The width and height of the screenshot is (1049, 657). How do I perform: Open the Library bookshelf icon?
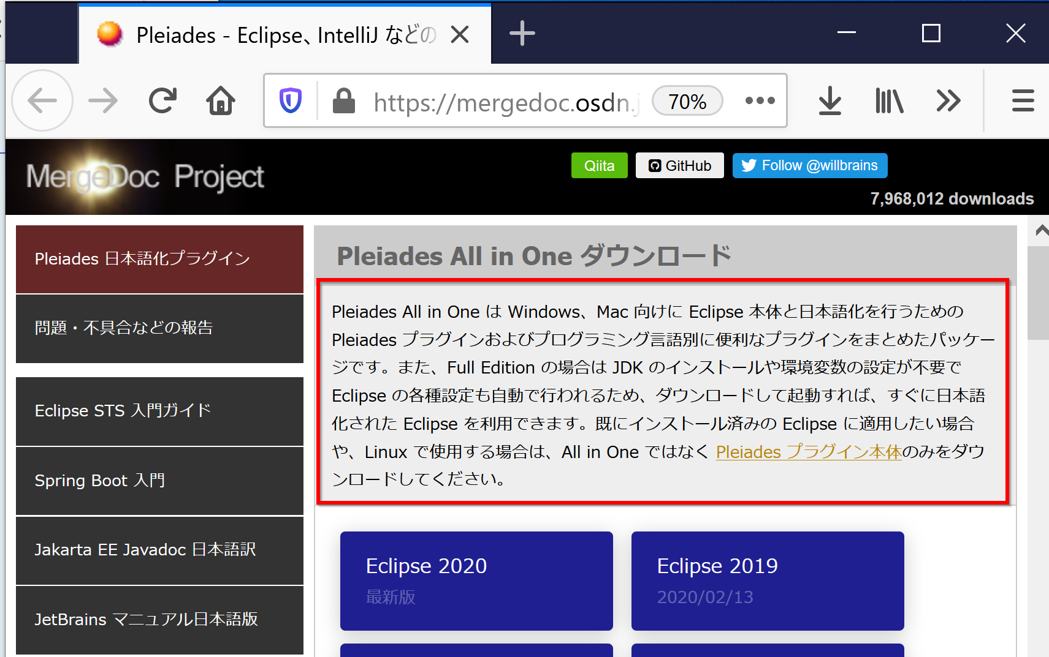pos(889,100)
